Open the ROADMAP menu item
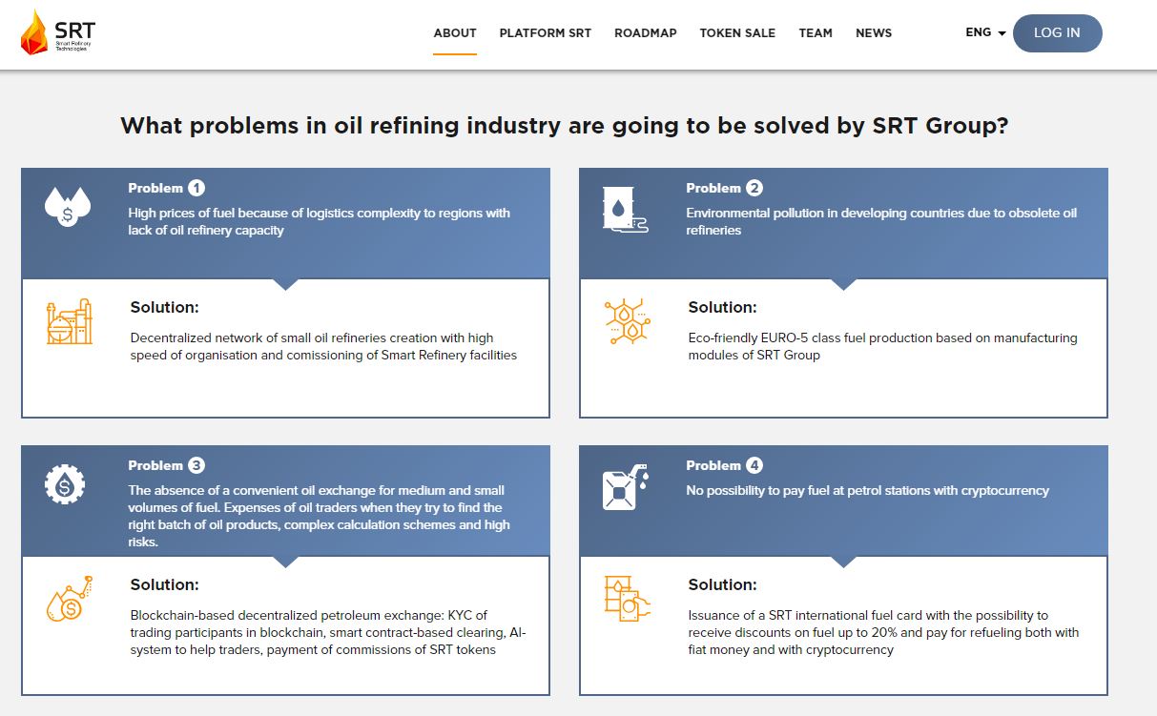 click(646, 32)
